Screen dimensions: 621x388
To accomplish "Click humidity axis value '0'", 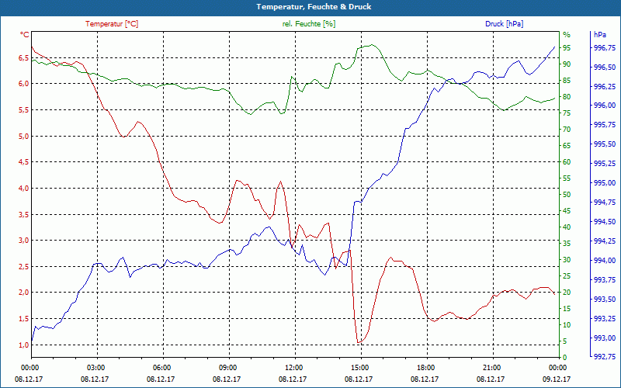I will click(565, 358).
